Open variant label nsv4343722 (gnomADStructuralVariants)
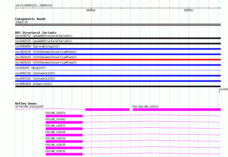The image size is (228, 157). tap(44, 41)
